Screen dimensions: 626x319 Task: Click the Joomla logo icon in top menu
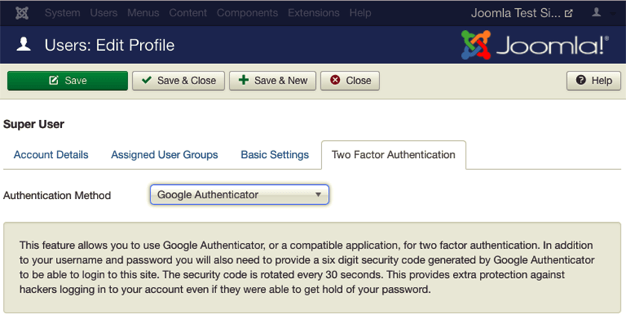22,13
